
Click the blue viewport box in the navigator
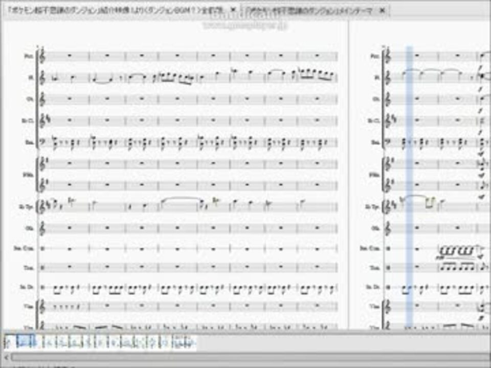coord(26,342)
